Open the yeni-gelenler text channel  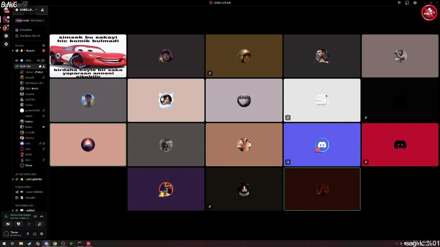coord(30,179)
